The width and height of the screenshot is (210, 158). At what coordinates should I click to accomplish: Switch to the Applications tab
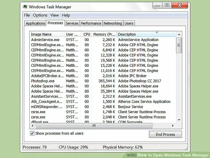pyautogui.click(x=35, y=23)
